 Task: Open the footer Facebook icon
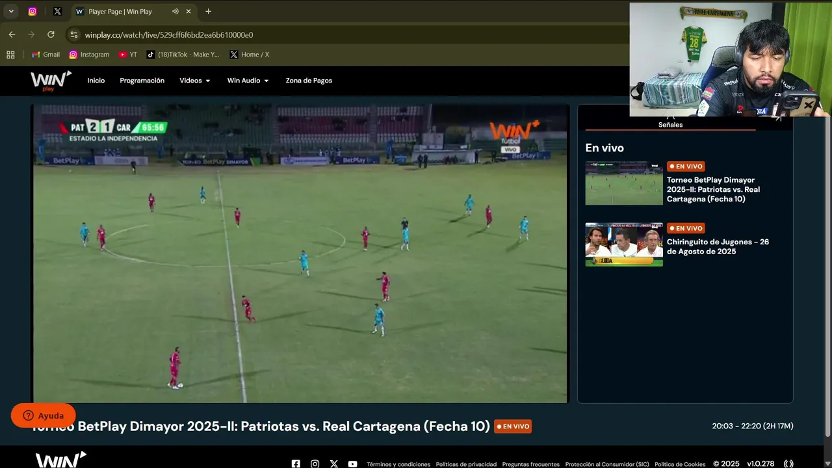point(296,464)
